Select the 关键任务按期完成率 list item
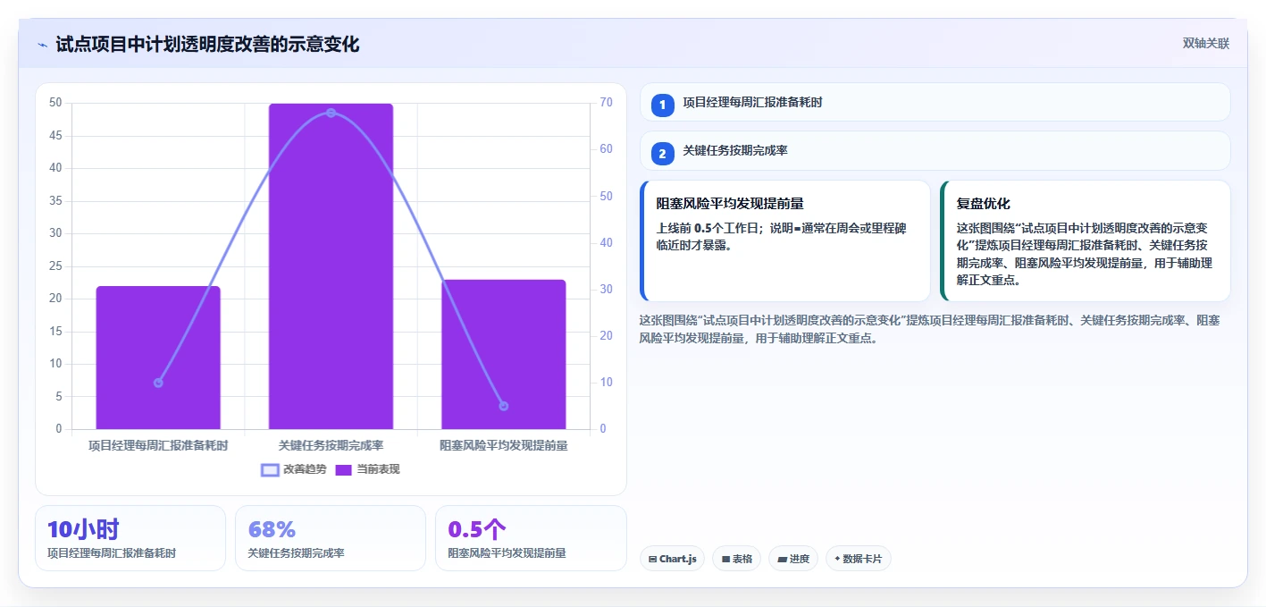 point(935,150)
